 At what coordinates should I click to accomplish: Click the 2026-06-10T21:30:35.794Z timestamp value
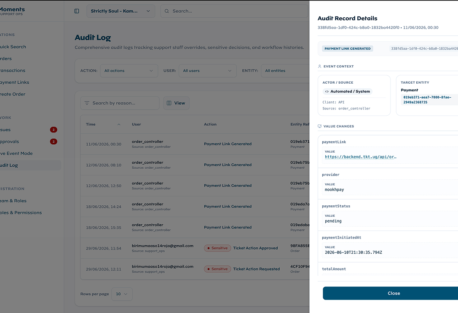[354, 252]
